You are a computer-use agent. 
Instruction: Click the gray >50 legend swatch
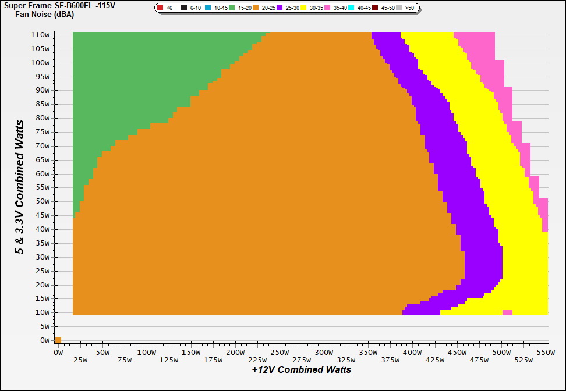click(399, 8)
